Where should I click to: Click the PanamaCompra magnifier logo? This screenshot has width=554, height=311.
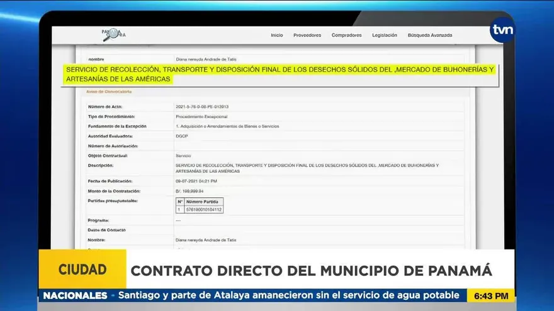coord(113,35)
